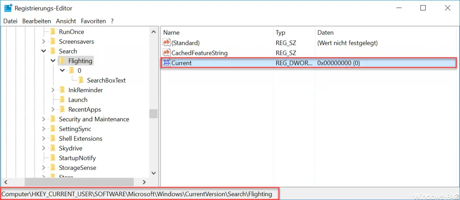This screenshot has width=460, height=200.
Task: Open the ? help menu
Action: pyautogui.click(x=112, y=21)
